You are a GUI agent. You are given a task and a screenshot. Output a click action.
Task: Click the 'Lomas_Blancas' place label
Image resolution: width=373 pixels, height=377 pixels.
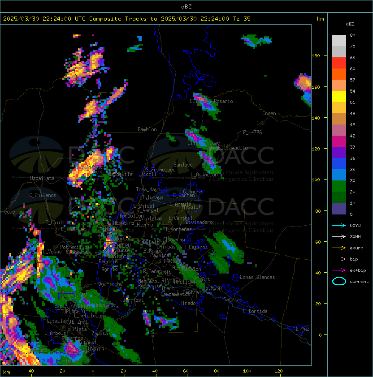257,277
